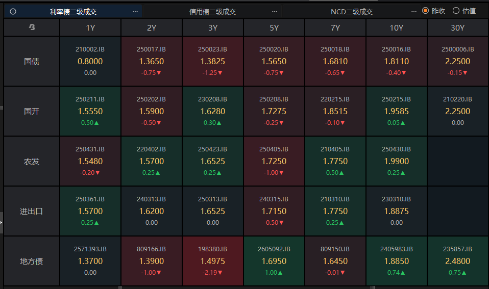489x289 pixels.
Task: Click the 30Y column header
Action: coord(458,28)
